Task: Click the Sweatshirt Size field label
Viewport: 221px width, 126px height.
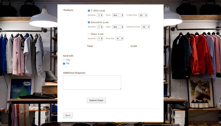Action: [x=133, y=27]
